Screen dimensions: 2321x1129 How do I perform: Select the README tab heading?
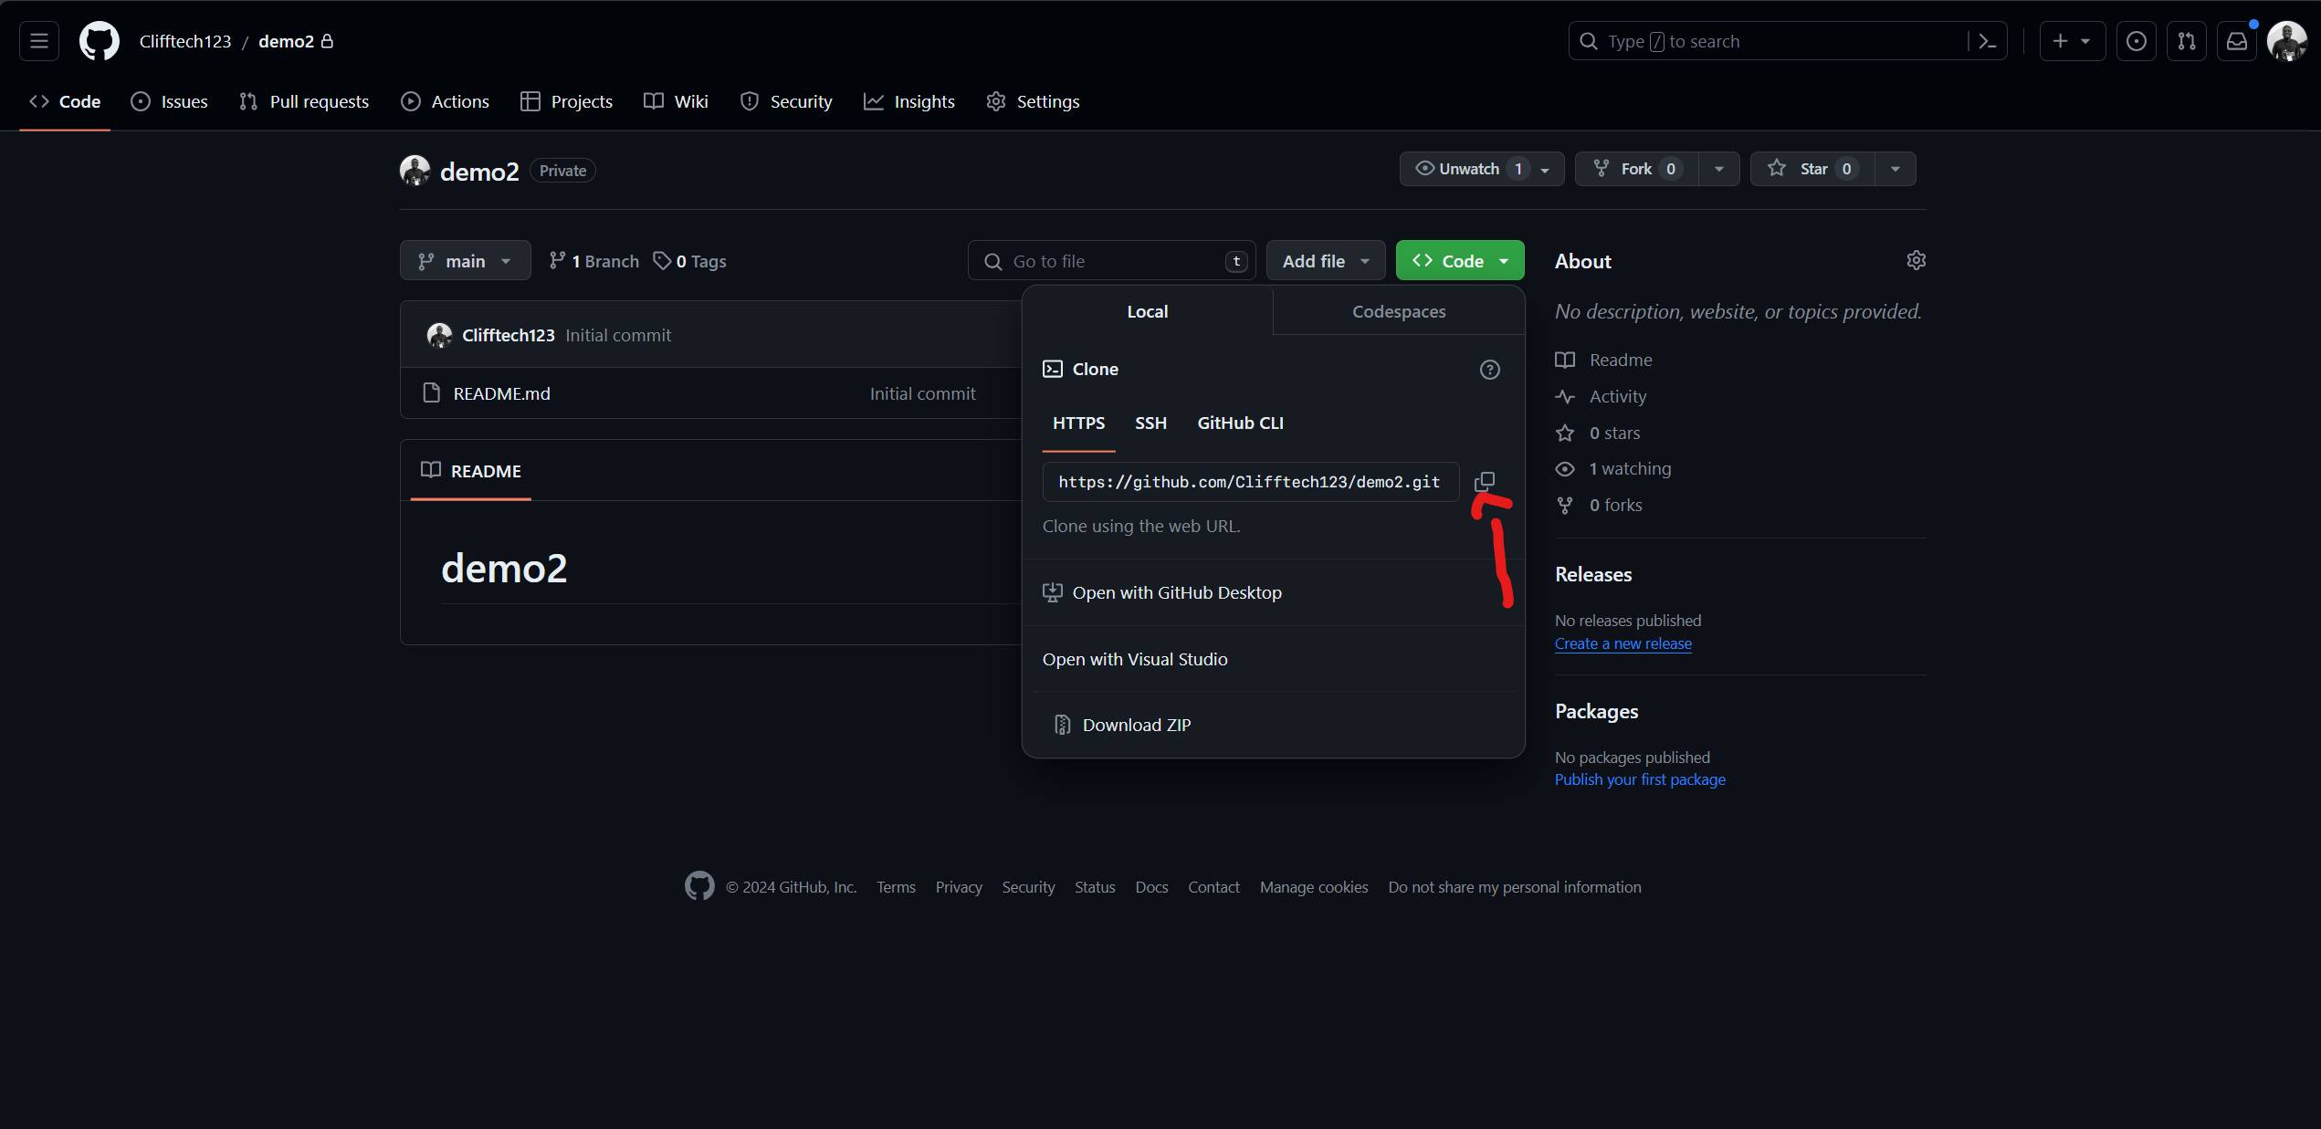tap(470, 471)
